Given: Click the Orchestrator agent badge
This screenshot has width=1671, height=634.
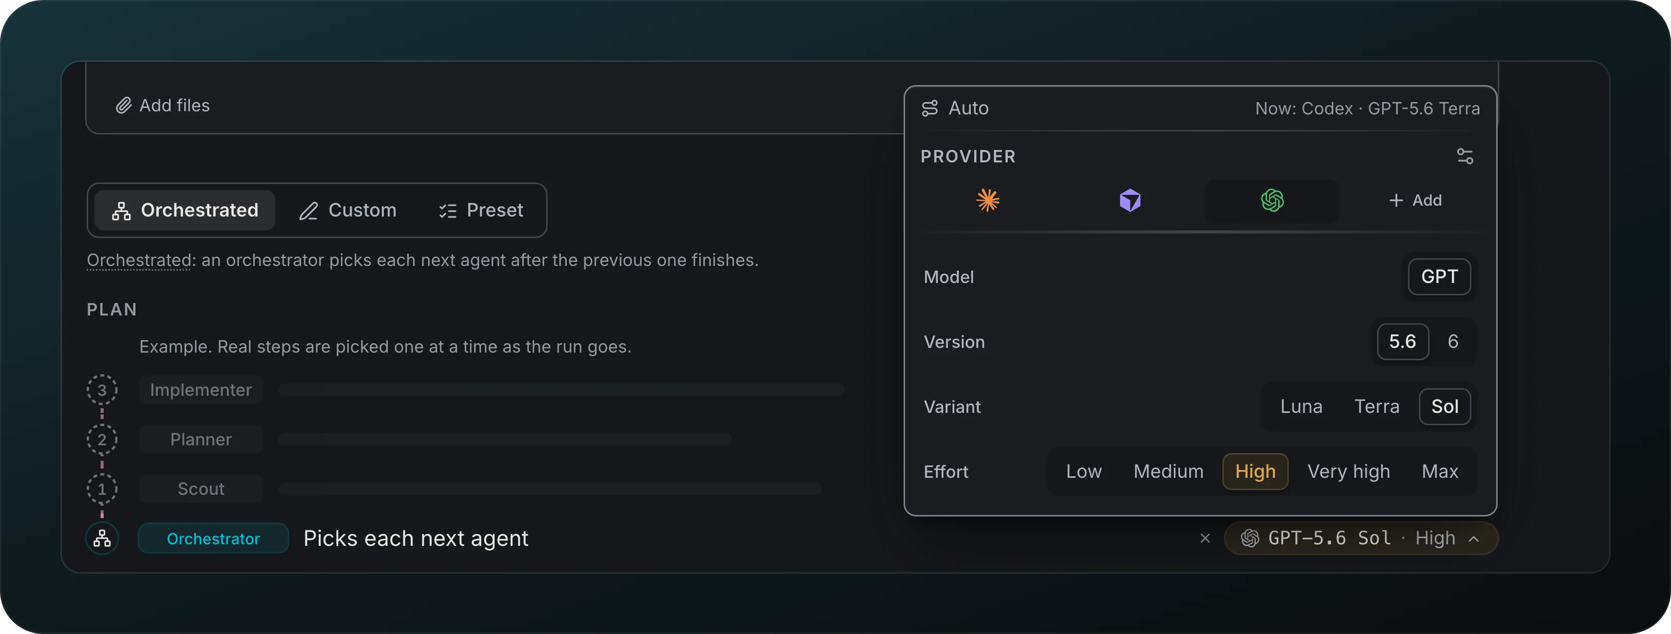Looking at the screenshot, I should coord(213,538).
